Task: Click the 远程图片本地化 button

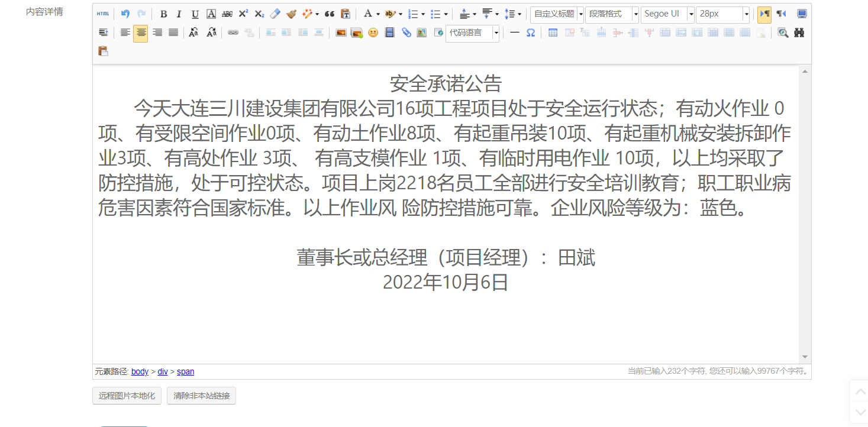Action: (127, 396)
